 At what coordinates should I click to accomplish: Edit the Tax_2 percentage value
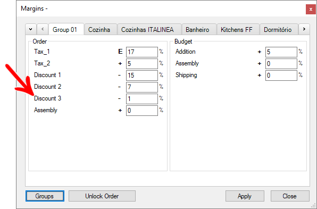pyautogui.click(x=141, y=64)
